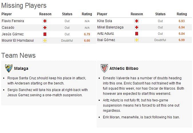193x133 pixels.
Task: Click the Athletic Bilbao club crest
Action: click(x=104, y=68)
